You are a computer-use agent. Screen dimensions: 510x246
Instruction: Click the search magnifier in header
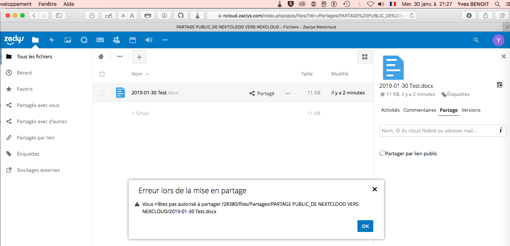(476, 40)
